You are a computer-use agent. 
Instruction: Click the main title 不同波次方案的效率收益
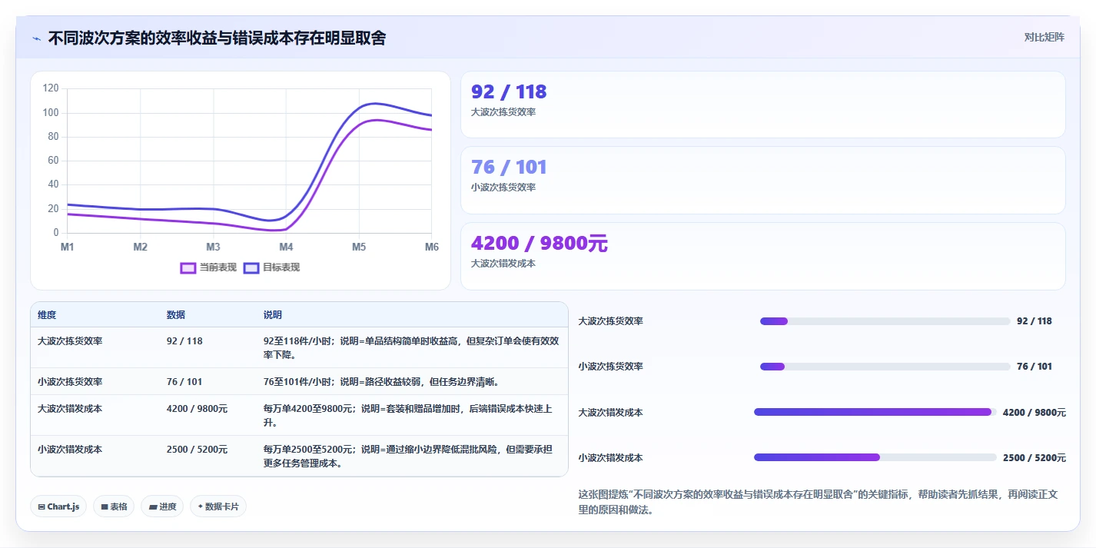[217, 38]
